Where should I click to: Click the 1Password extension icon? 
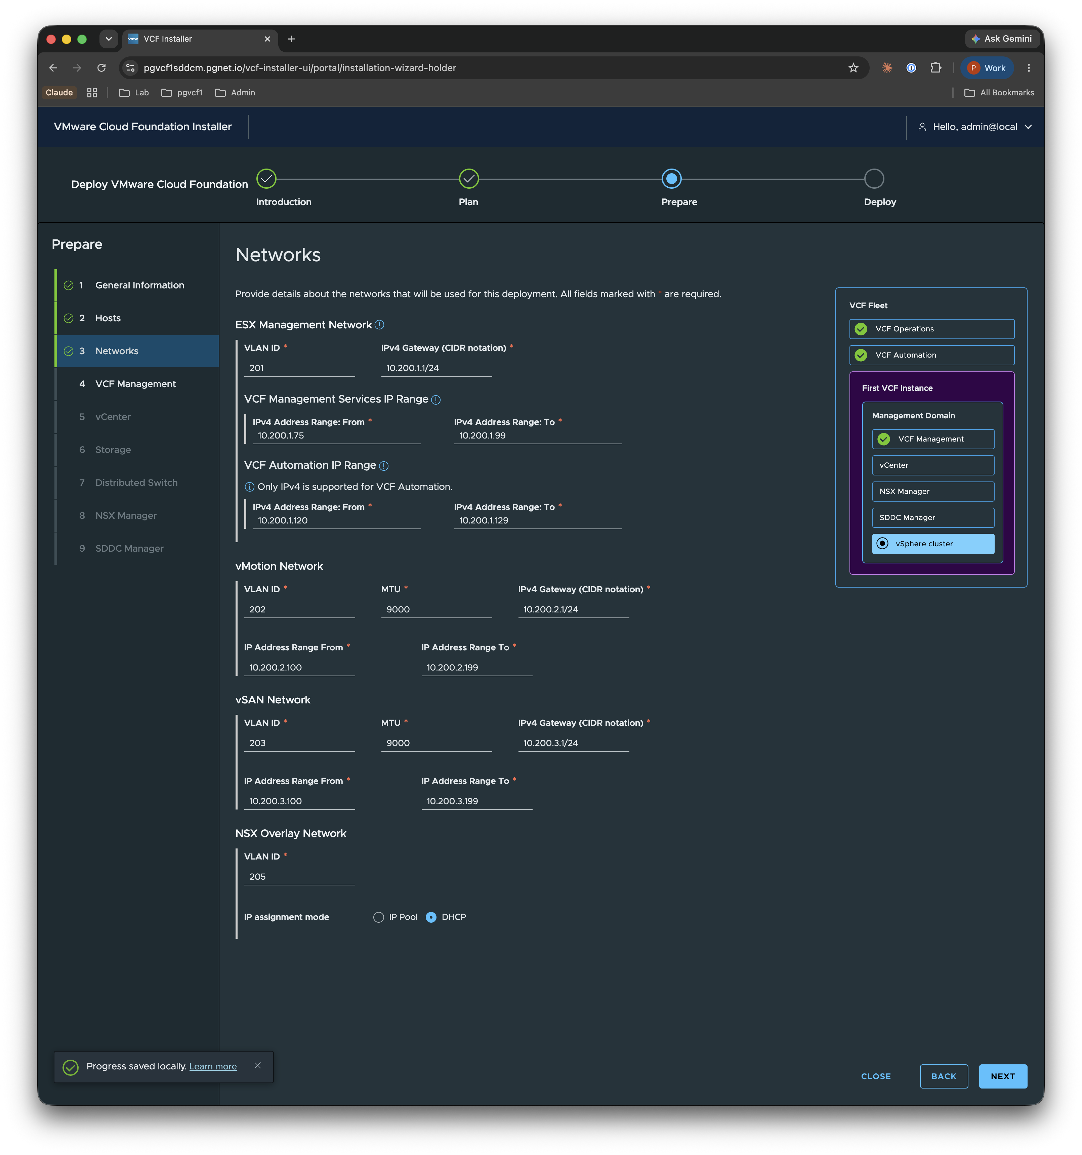pos(911,68)
